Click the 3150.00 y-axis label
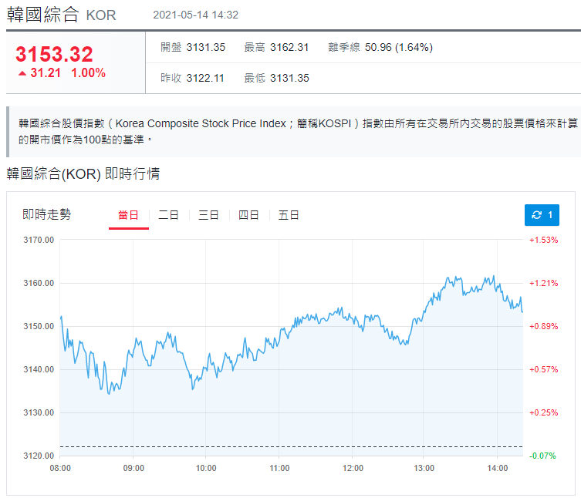581x498 pixels. click(39, 326)
